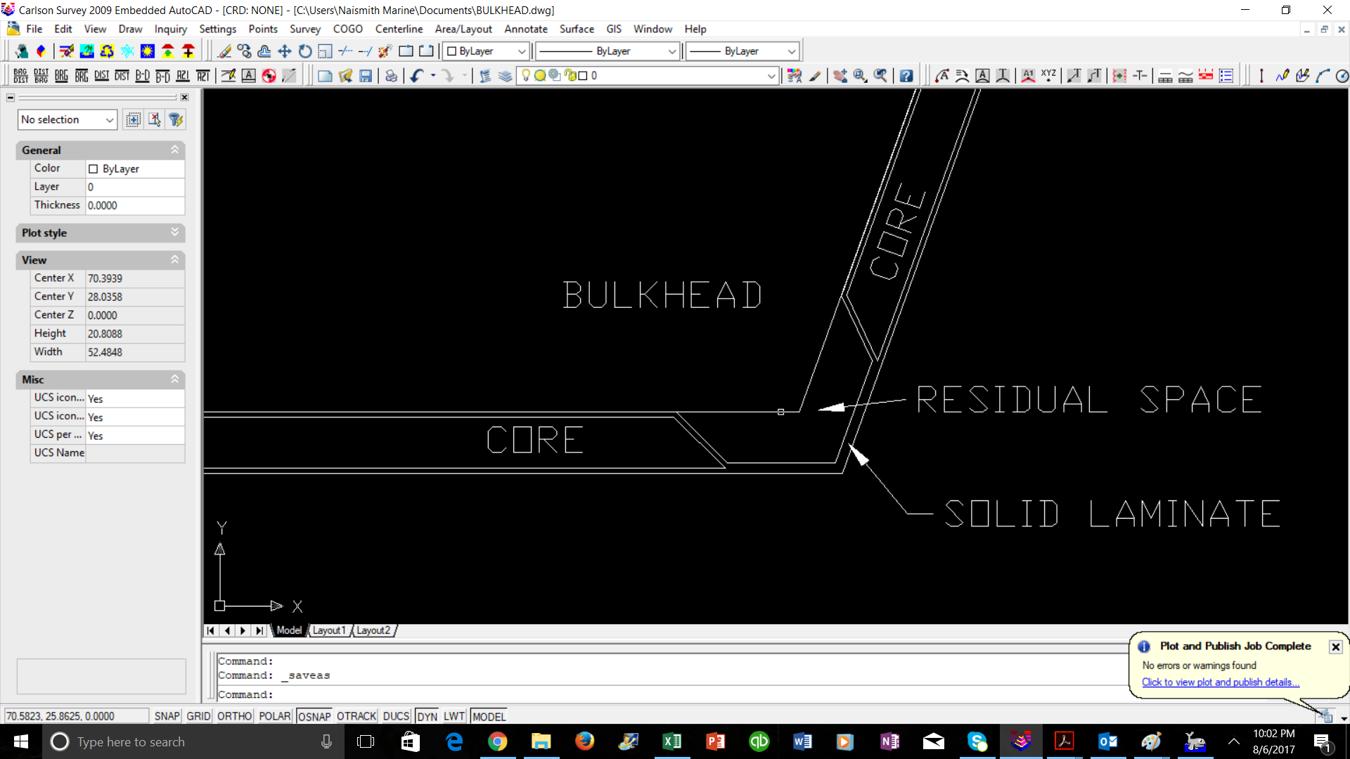Screen dimensions: 1350x759
Task: Click the Rotate tool icon
Action: (x=304, y=51)
